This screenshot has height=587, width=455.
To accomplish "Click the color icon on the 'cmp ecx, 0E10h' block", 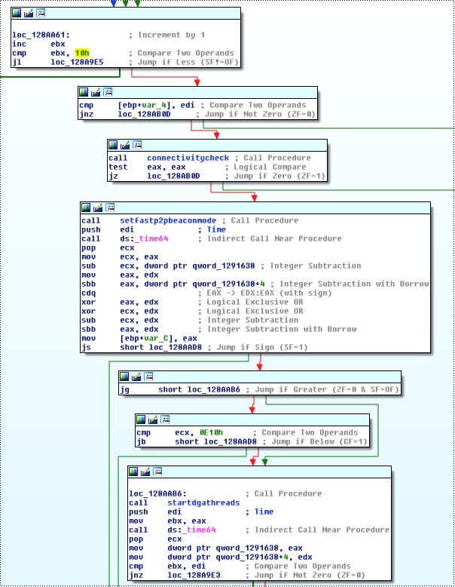I will tap(142, 419).
